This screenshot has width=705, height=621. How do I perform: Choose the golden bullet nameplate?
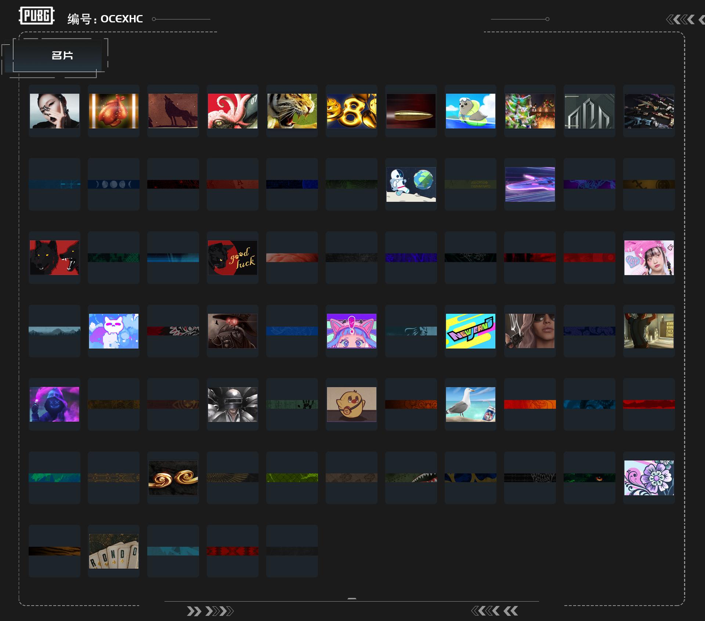coord(411,111)
